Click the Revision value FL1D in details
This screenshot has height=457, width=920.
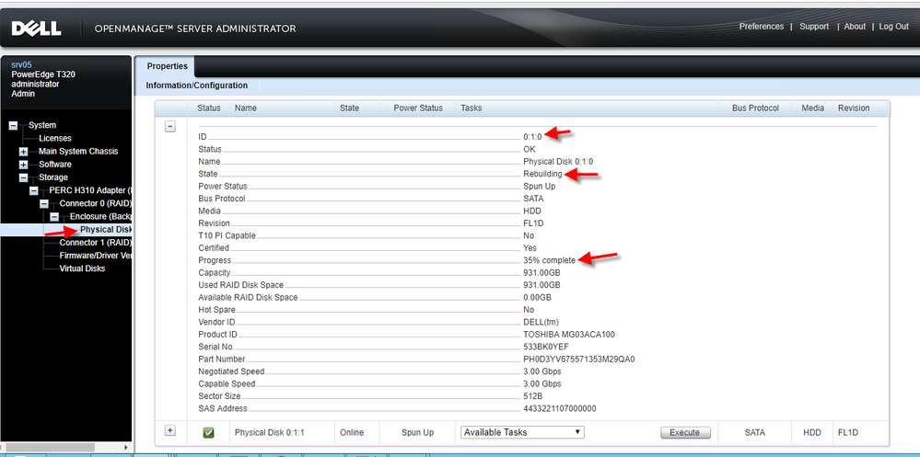point(534,223)
